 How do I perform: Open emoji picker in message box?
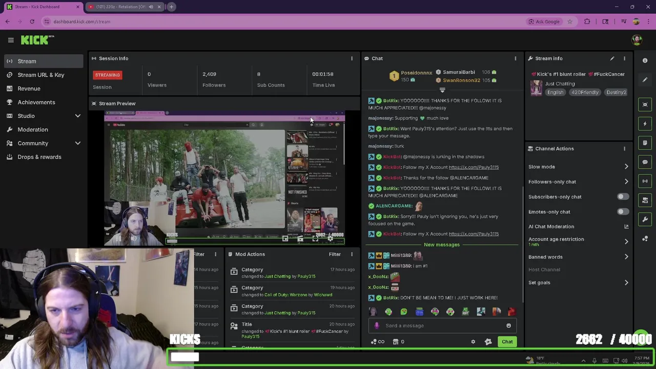(x=508, y=325)
